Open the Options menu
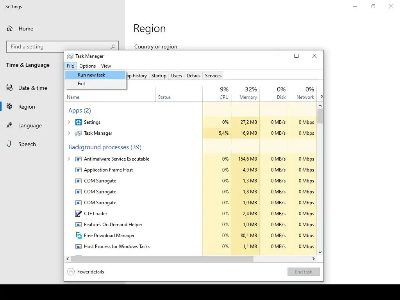Screen dimensions: 400x300 coord(87,66)
